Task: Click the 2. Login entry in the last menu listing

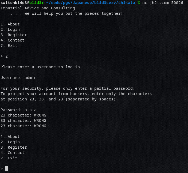Action: [x=10, y=142]
